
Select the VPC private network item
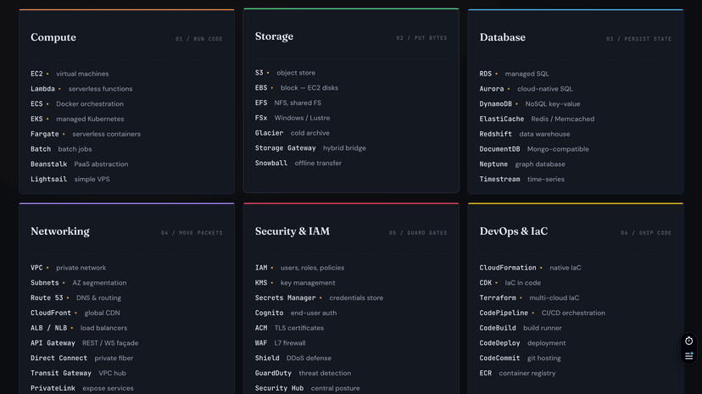click(x=68, y=268)
